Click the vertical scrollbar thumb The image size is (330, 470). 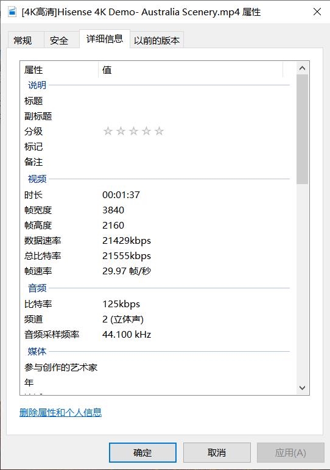[x=302, y=129]
